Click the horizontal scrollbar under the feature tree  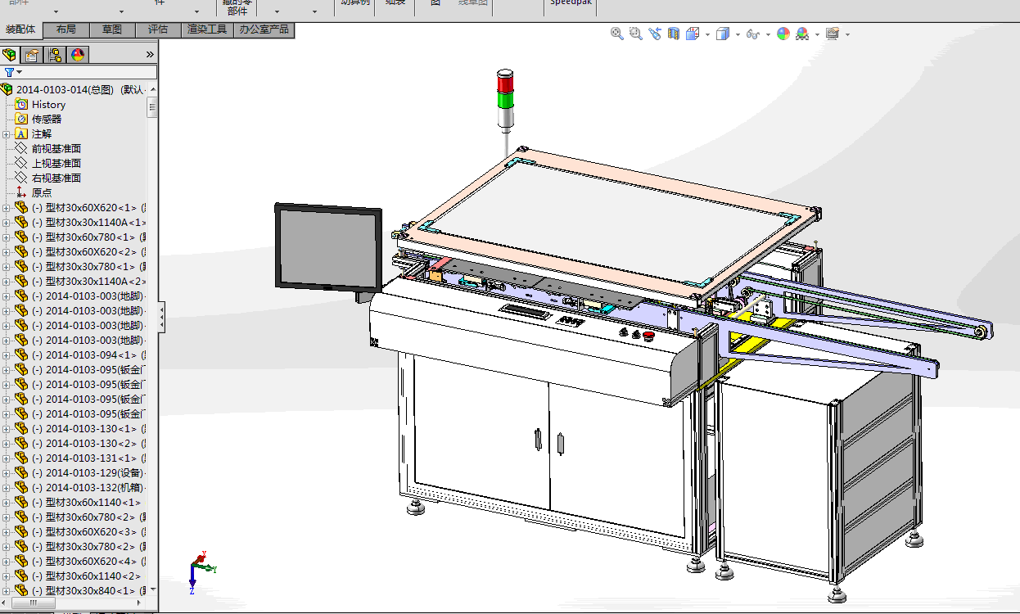(x=33, y=603)
